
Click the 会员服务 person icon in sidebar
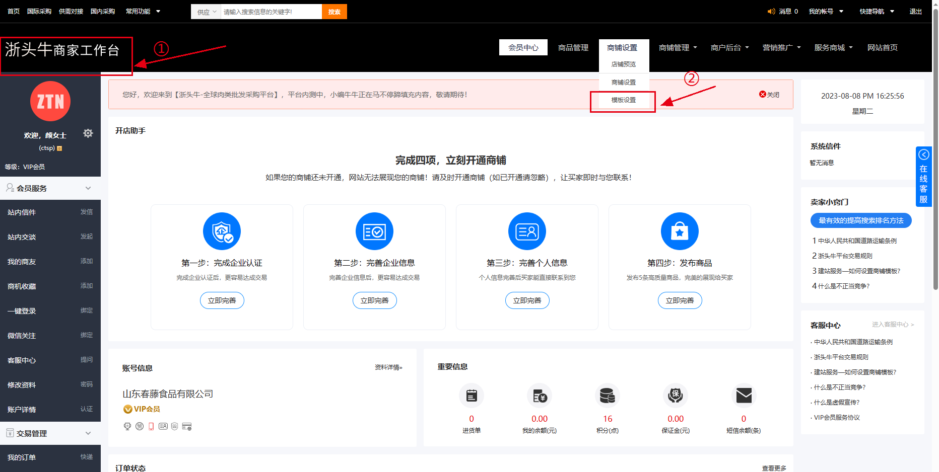coord(10,188)
